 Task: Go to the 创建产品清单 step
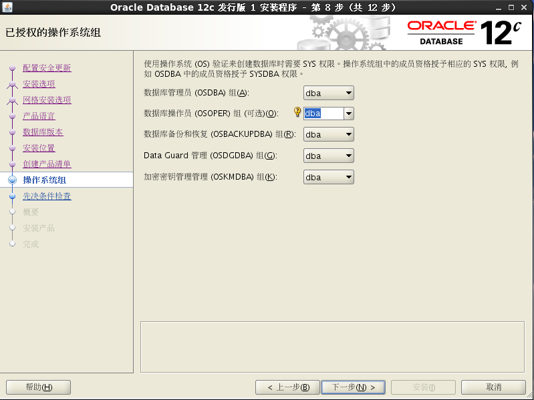pyautogui.click(x=47, y=164)
